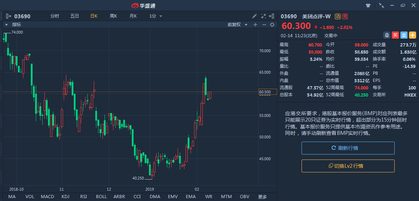Add stock to watchlist with orange plus
419x201 pixels.
pos(413,35)
